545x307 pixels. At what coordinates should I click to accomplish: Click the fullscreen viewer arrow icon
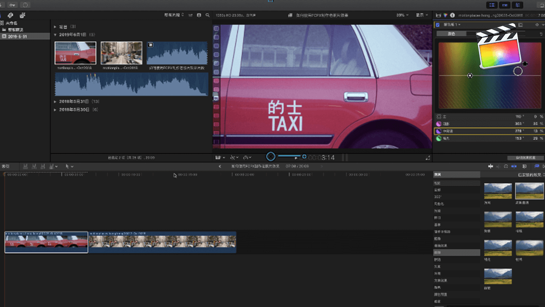(x=428, y=158)
